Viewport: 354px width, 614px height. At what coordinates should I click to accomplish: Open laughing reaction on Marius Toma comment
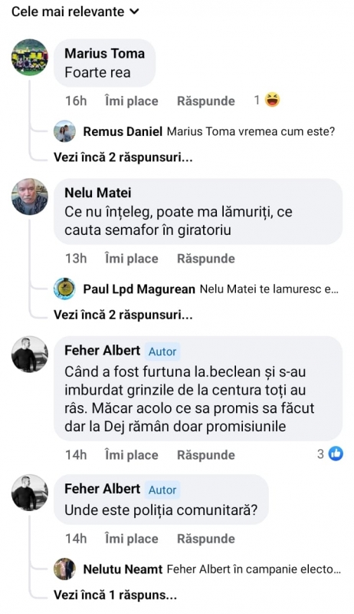pos(272,101)
